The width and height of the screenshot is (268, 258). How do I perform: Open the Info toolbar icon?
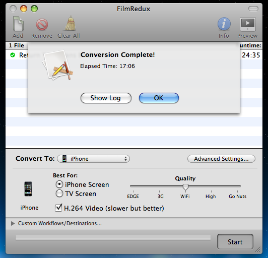[x=224, y=24]
